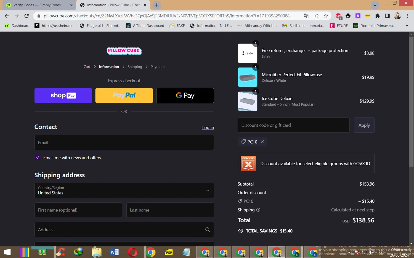Close the Pillow Cube checkout tab
Screen dimensions: 414x258
click(145, 5)
